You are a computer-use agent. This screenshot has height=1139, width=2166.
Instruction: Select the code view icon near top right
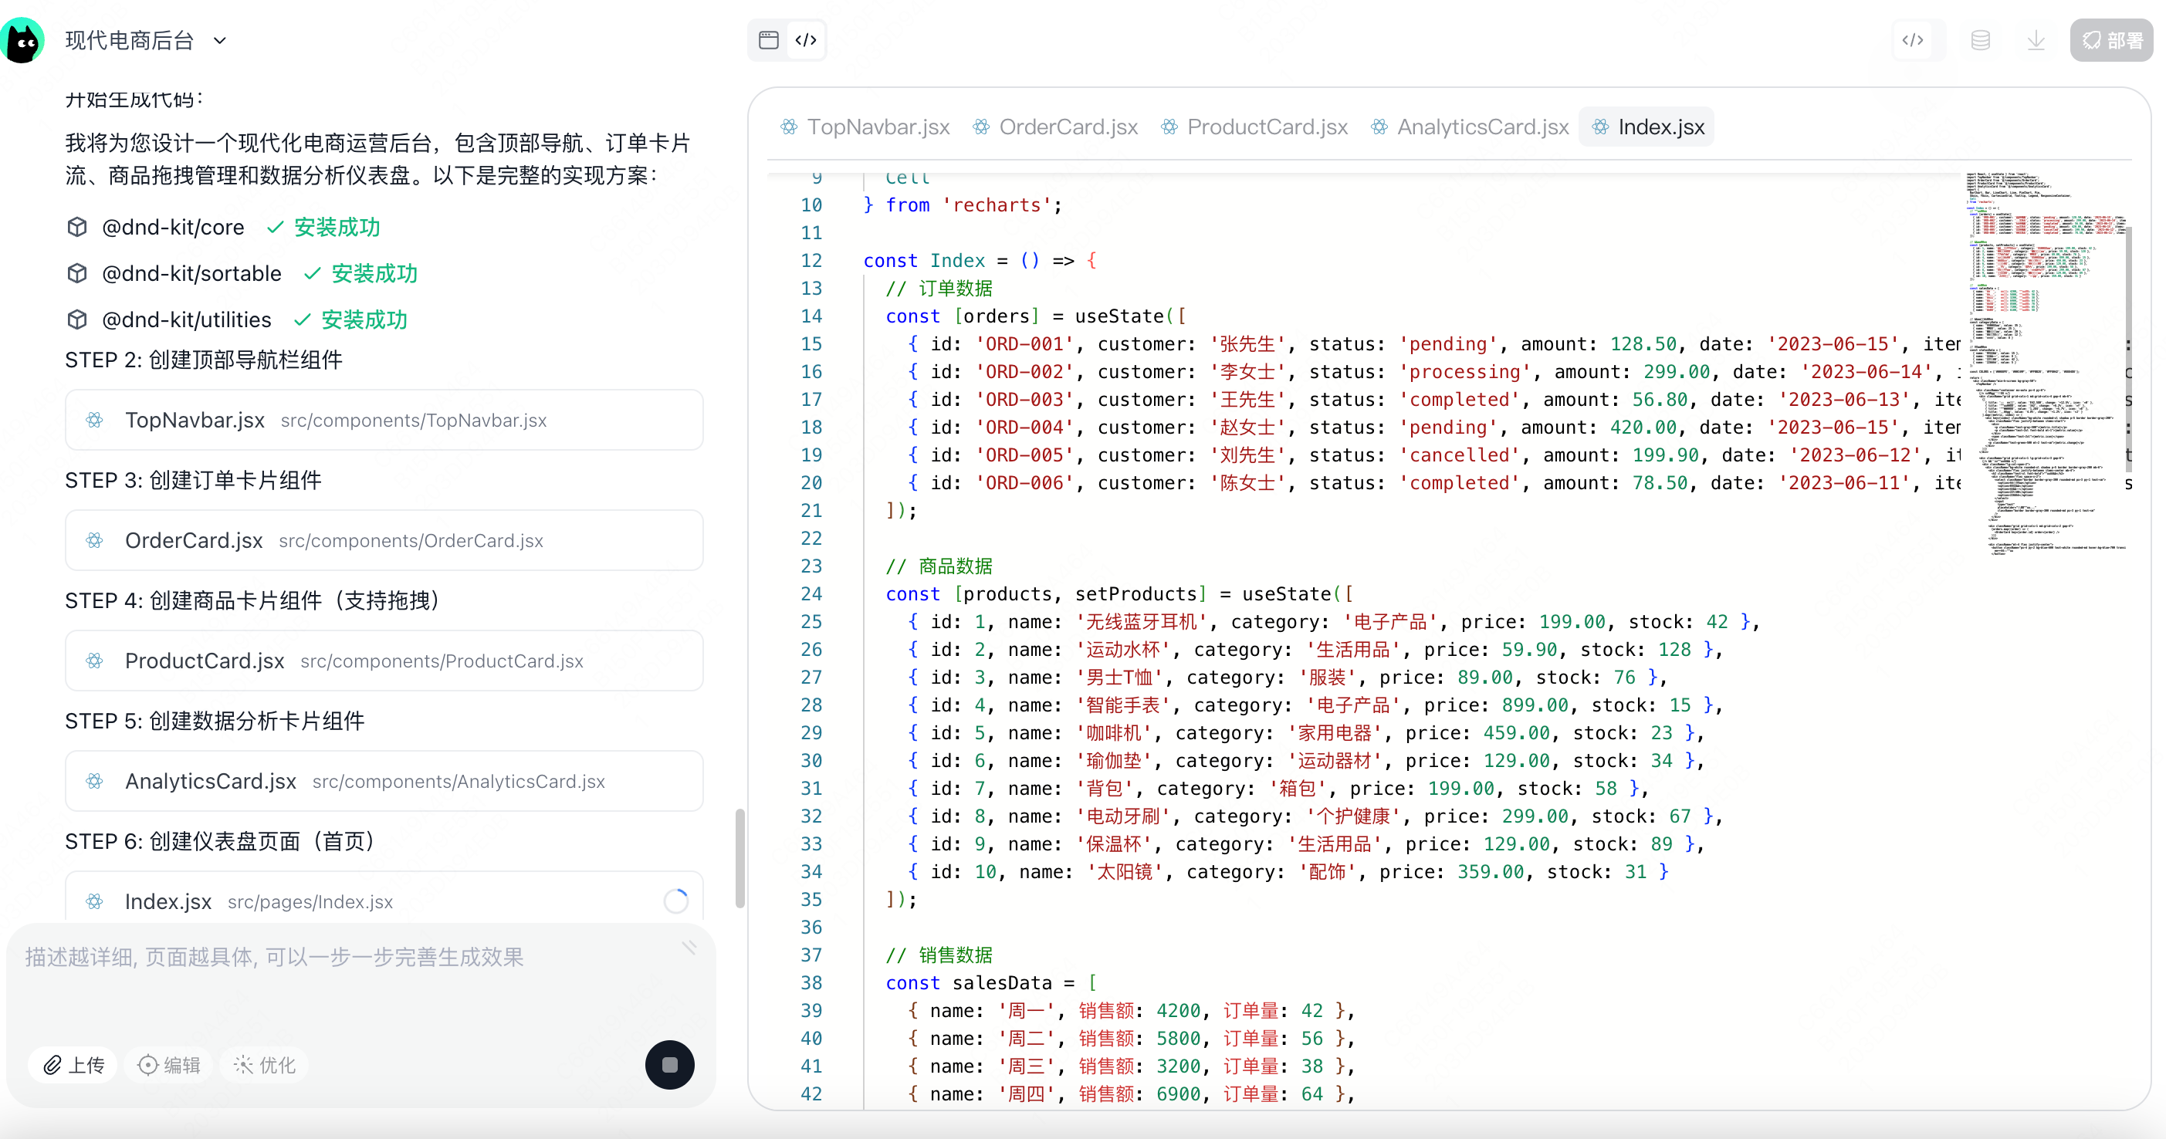click(x=1914, y=39)
